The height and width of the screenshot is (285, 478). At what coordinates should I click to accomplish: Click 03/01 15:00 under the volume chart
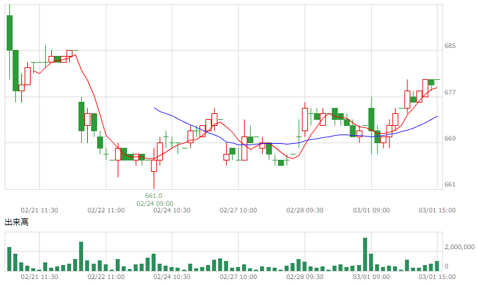click(437, 277)
